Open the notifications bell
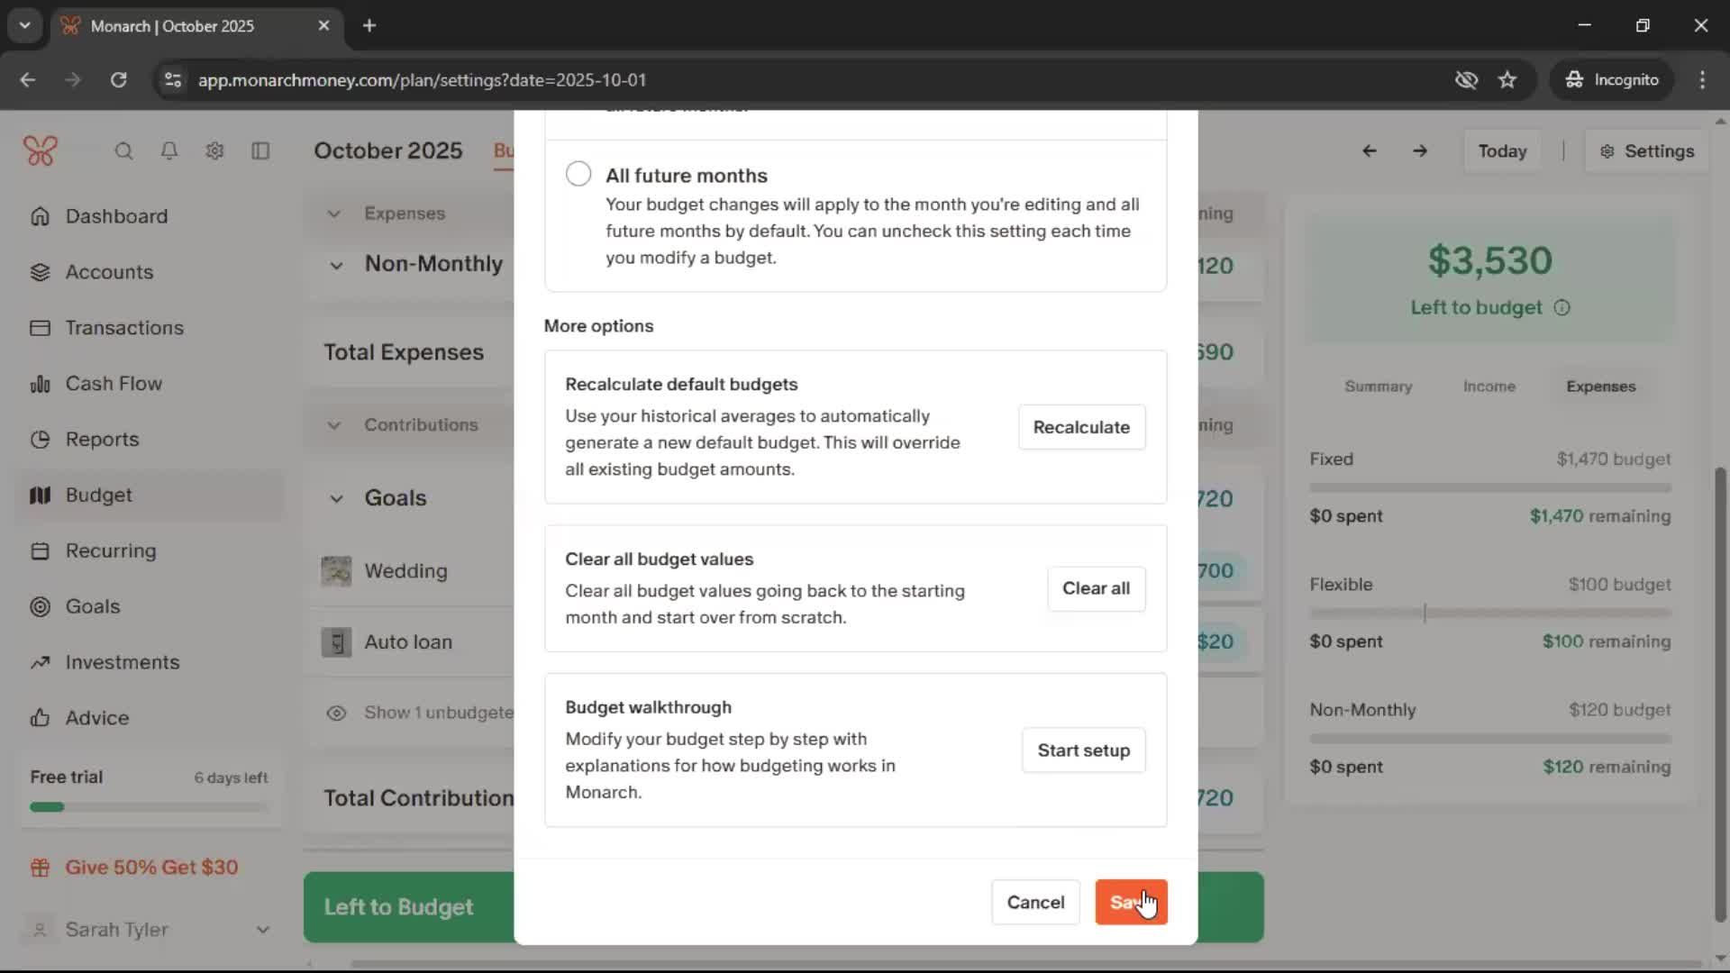 tap(169, 151)
